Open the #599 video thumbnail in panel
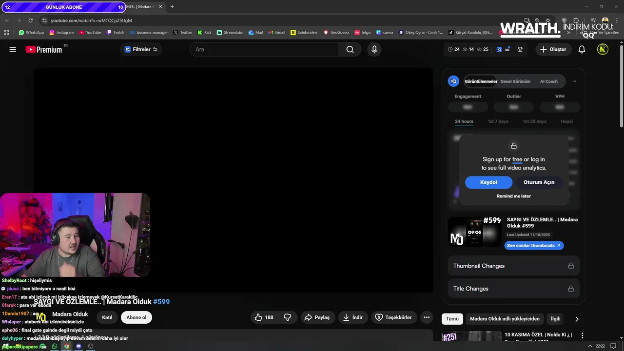This screenshot has width=624, height=351. point(474,232)
